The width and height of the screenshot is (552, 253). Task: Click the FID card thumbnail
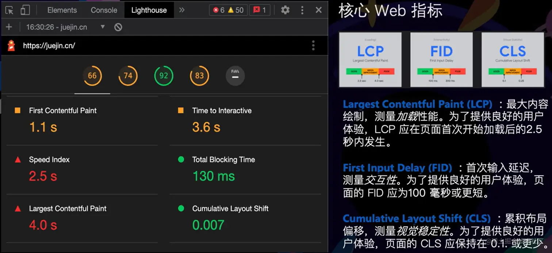click(x=441, y=60)
